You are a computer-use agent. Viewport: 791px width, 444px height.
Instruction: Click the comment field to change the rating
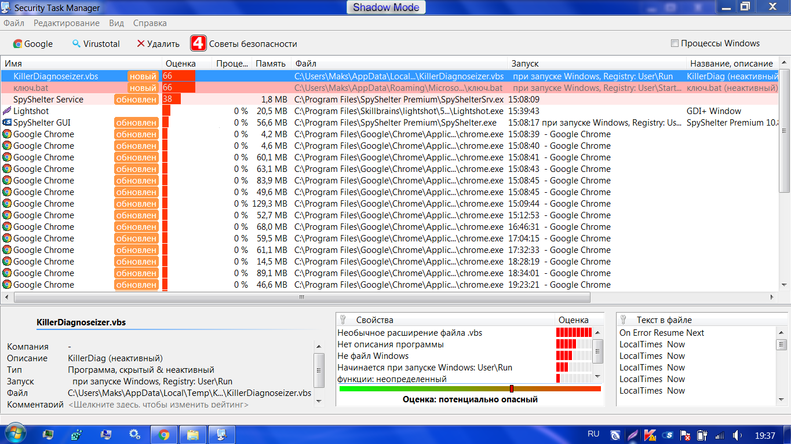pos(158,405)
